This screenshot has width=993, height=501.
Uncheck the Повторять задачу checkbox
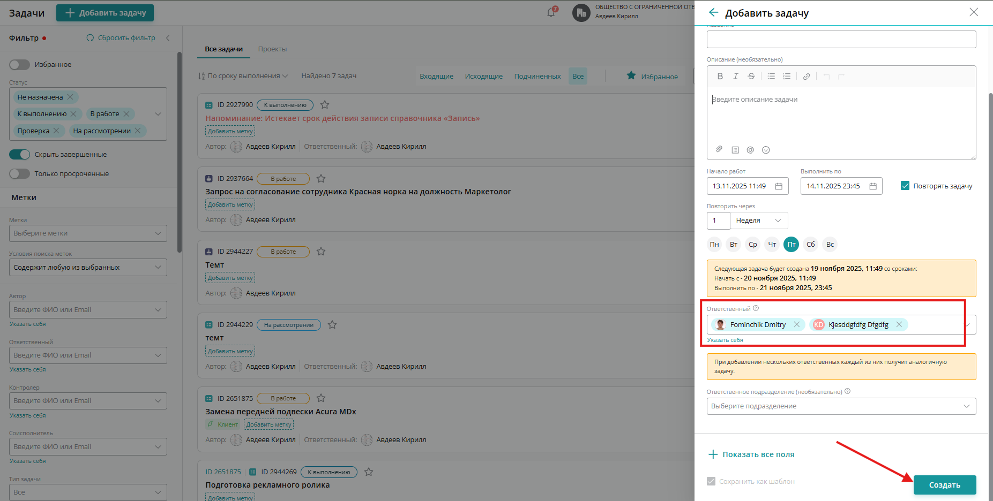905,186
